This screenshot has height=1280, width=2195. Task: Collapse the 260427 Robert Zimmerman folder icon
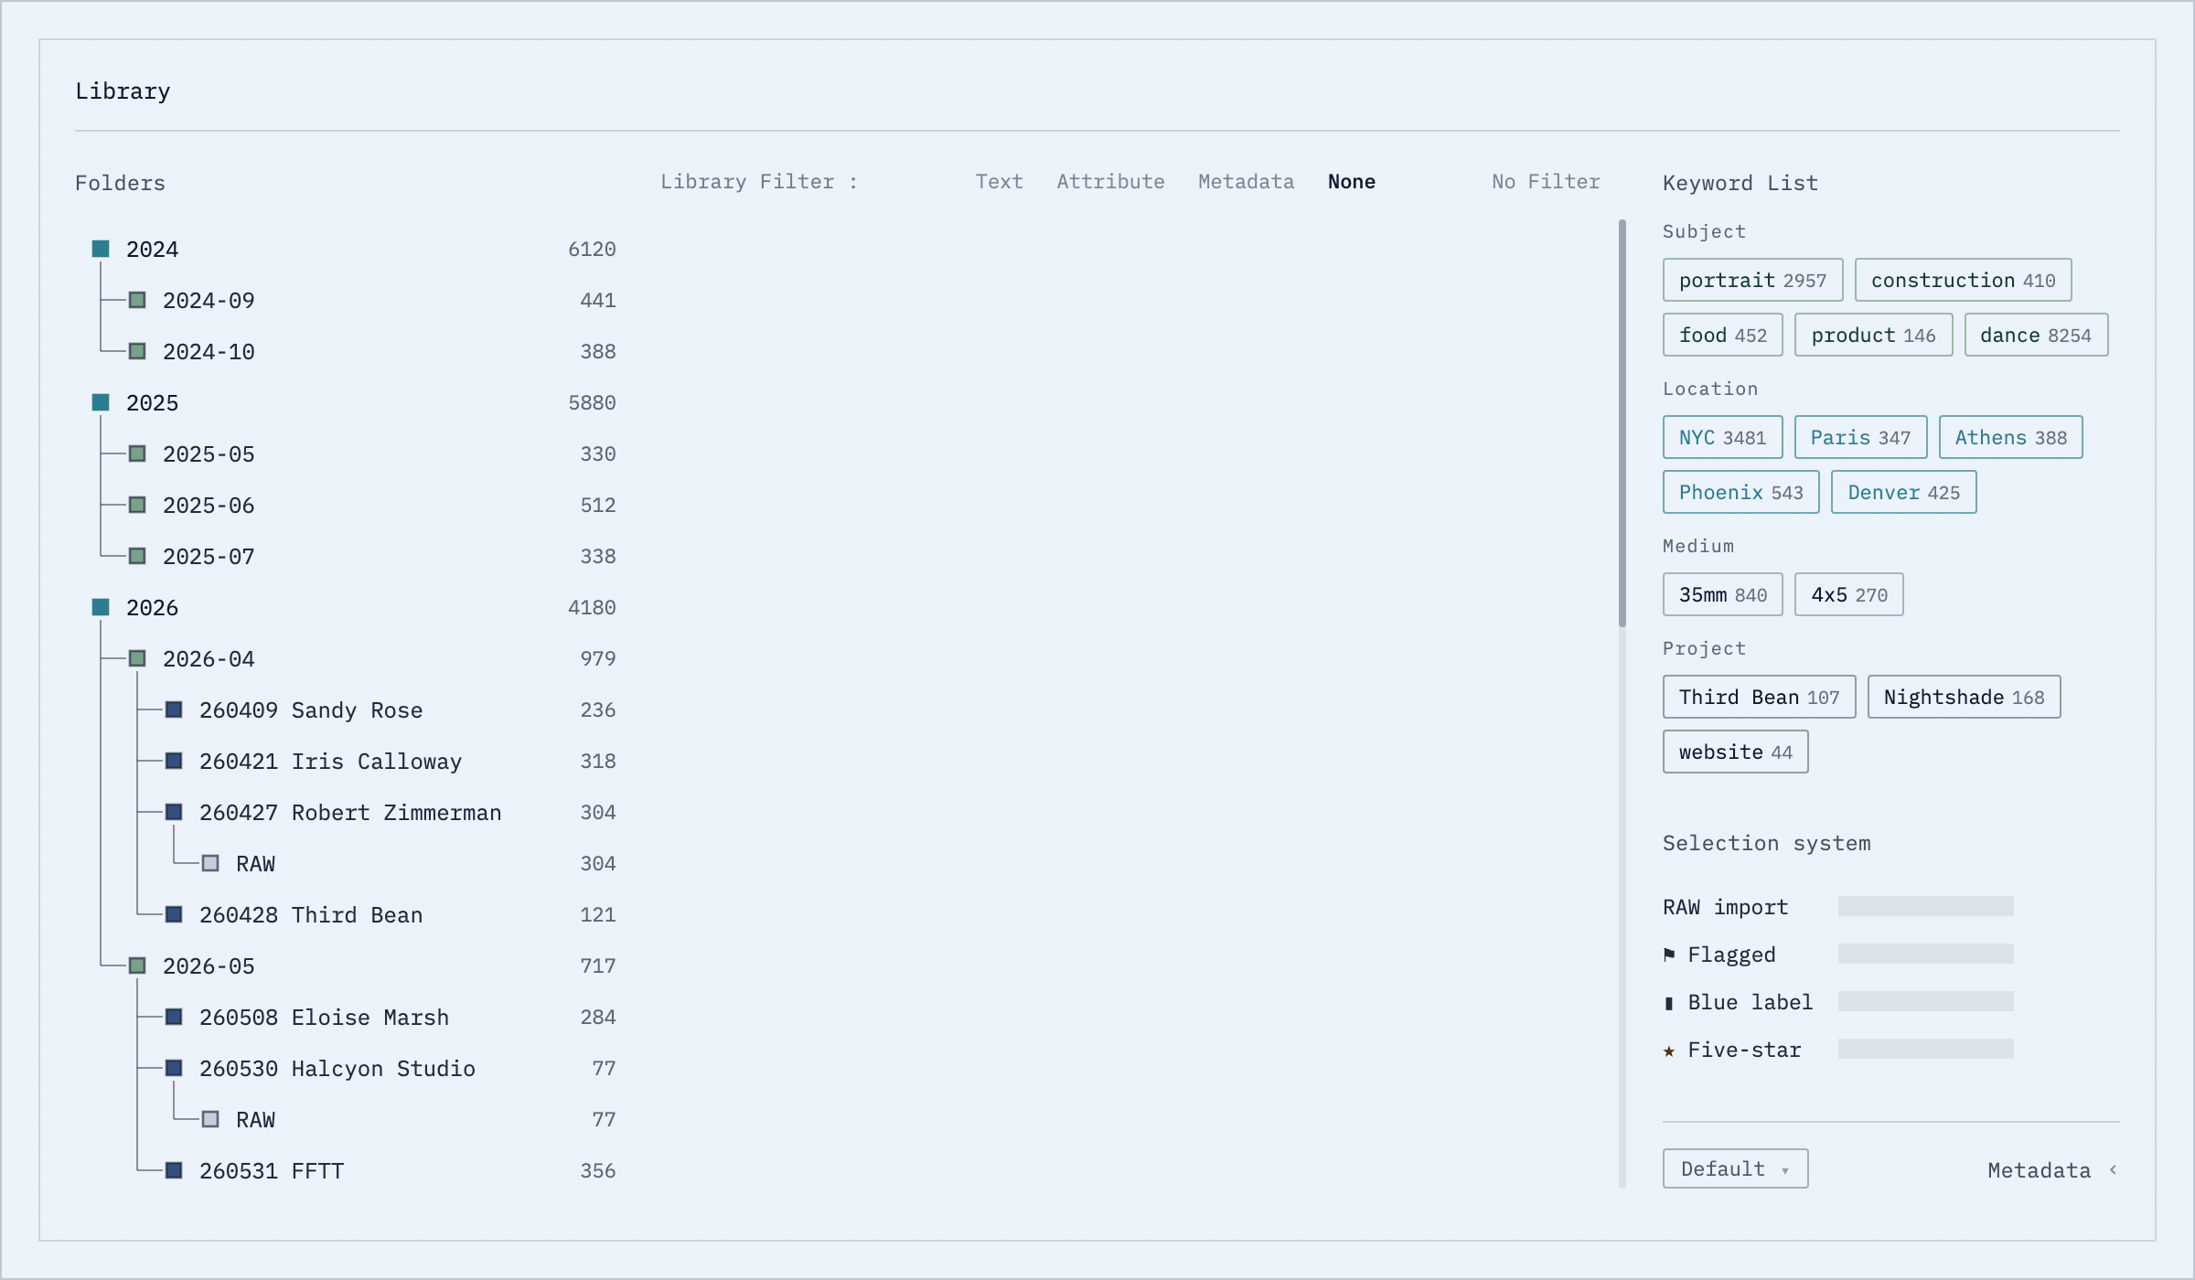(x=174, y=812)
